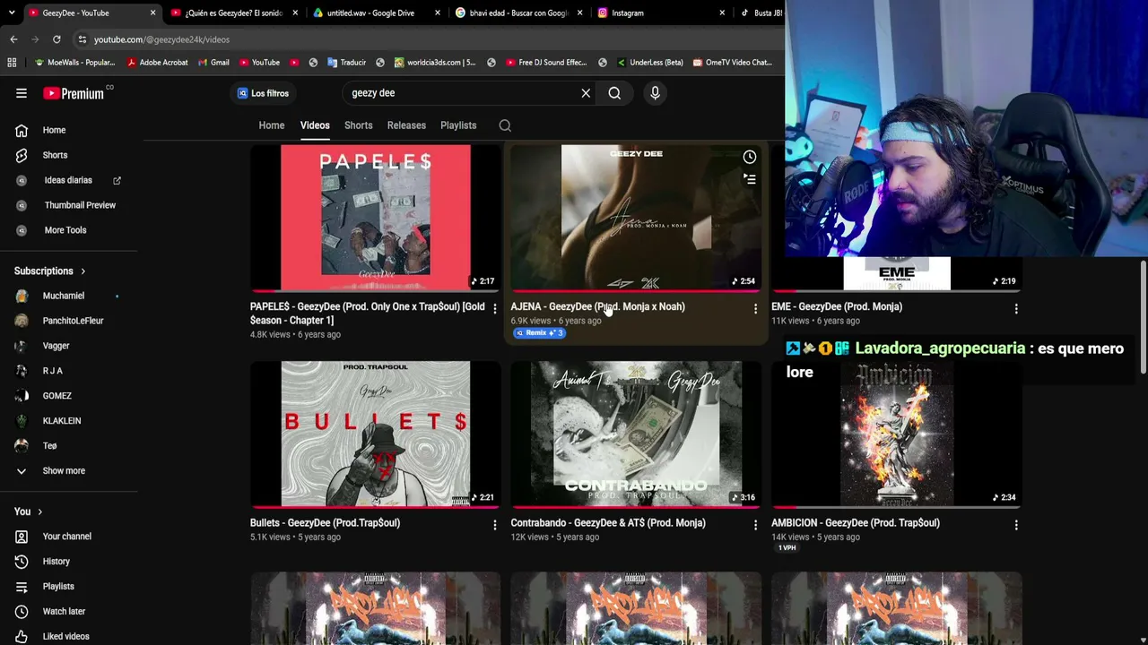Click the Contrabando - GeezyDee & AT$ title

[608, 523]
